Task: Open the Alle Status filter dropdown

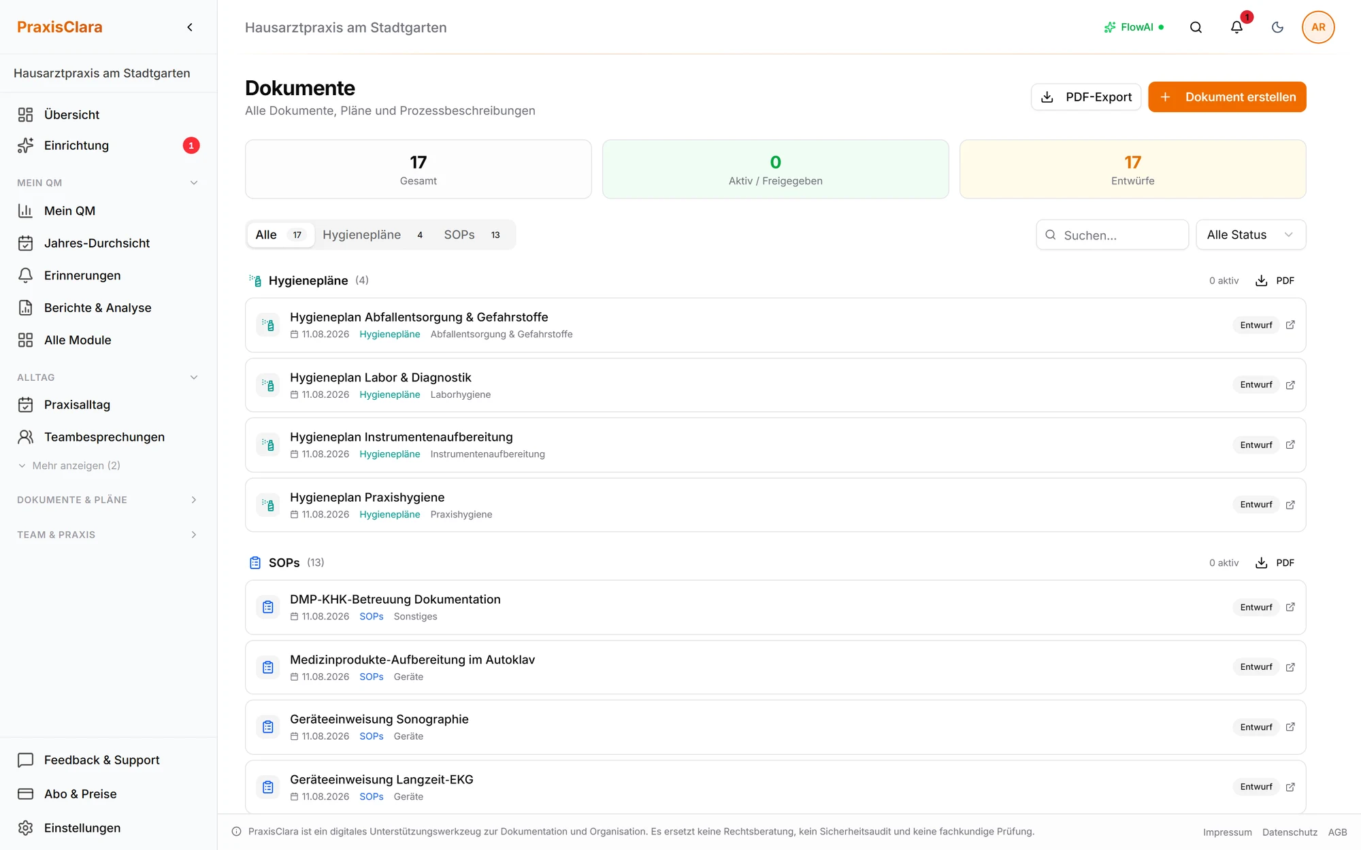Action: [x=1251, y=235]
